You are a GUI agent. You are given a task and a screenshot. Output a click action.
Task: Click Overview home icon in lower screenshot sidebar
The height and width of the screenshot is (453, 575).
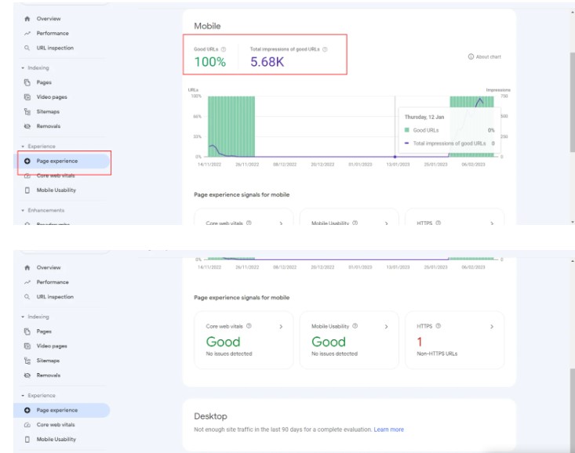pyautogui.click(x=27, y=267)
